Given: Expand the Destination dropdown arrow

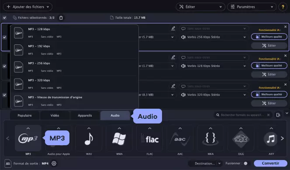Looking at the screenshot, I should point(219,163).
